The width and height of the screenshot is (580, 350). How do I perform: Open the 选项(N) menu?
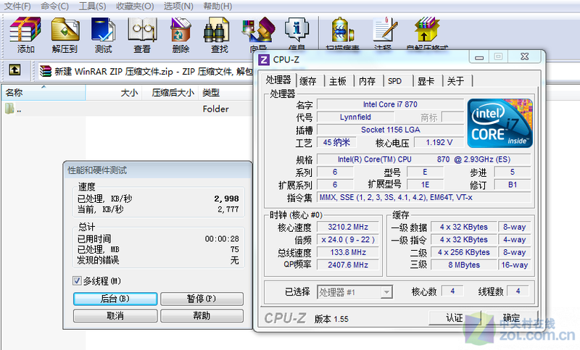point(178,7)
